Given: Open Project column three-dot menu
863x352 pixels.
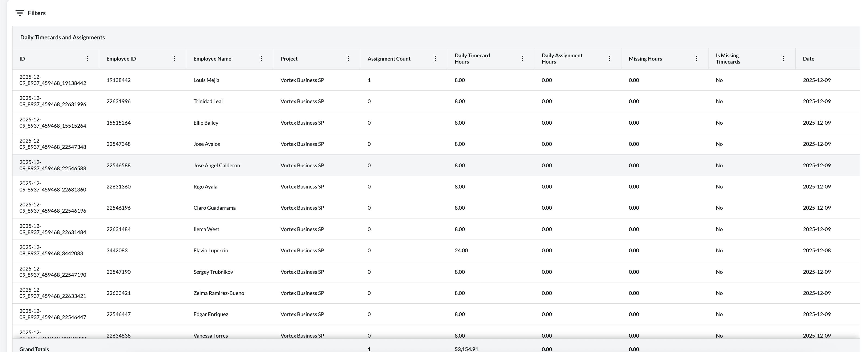Looking at the screenshot, I should [349, 59].
